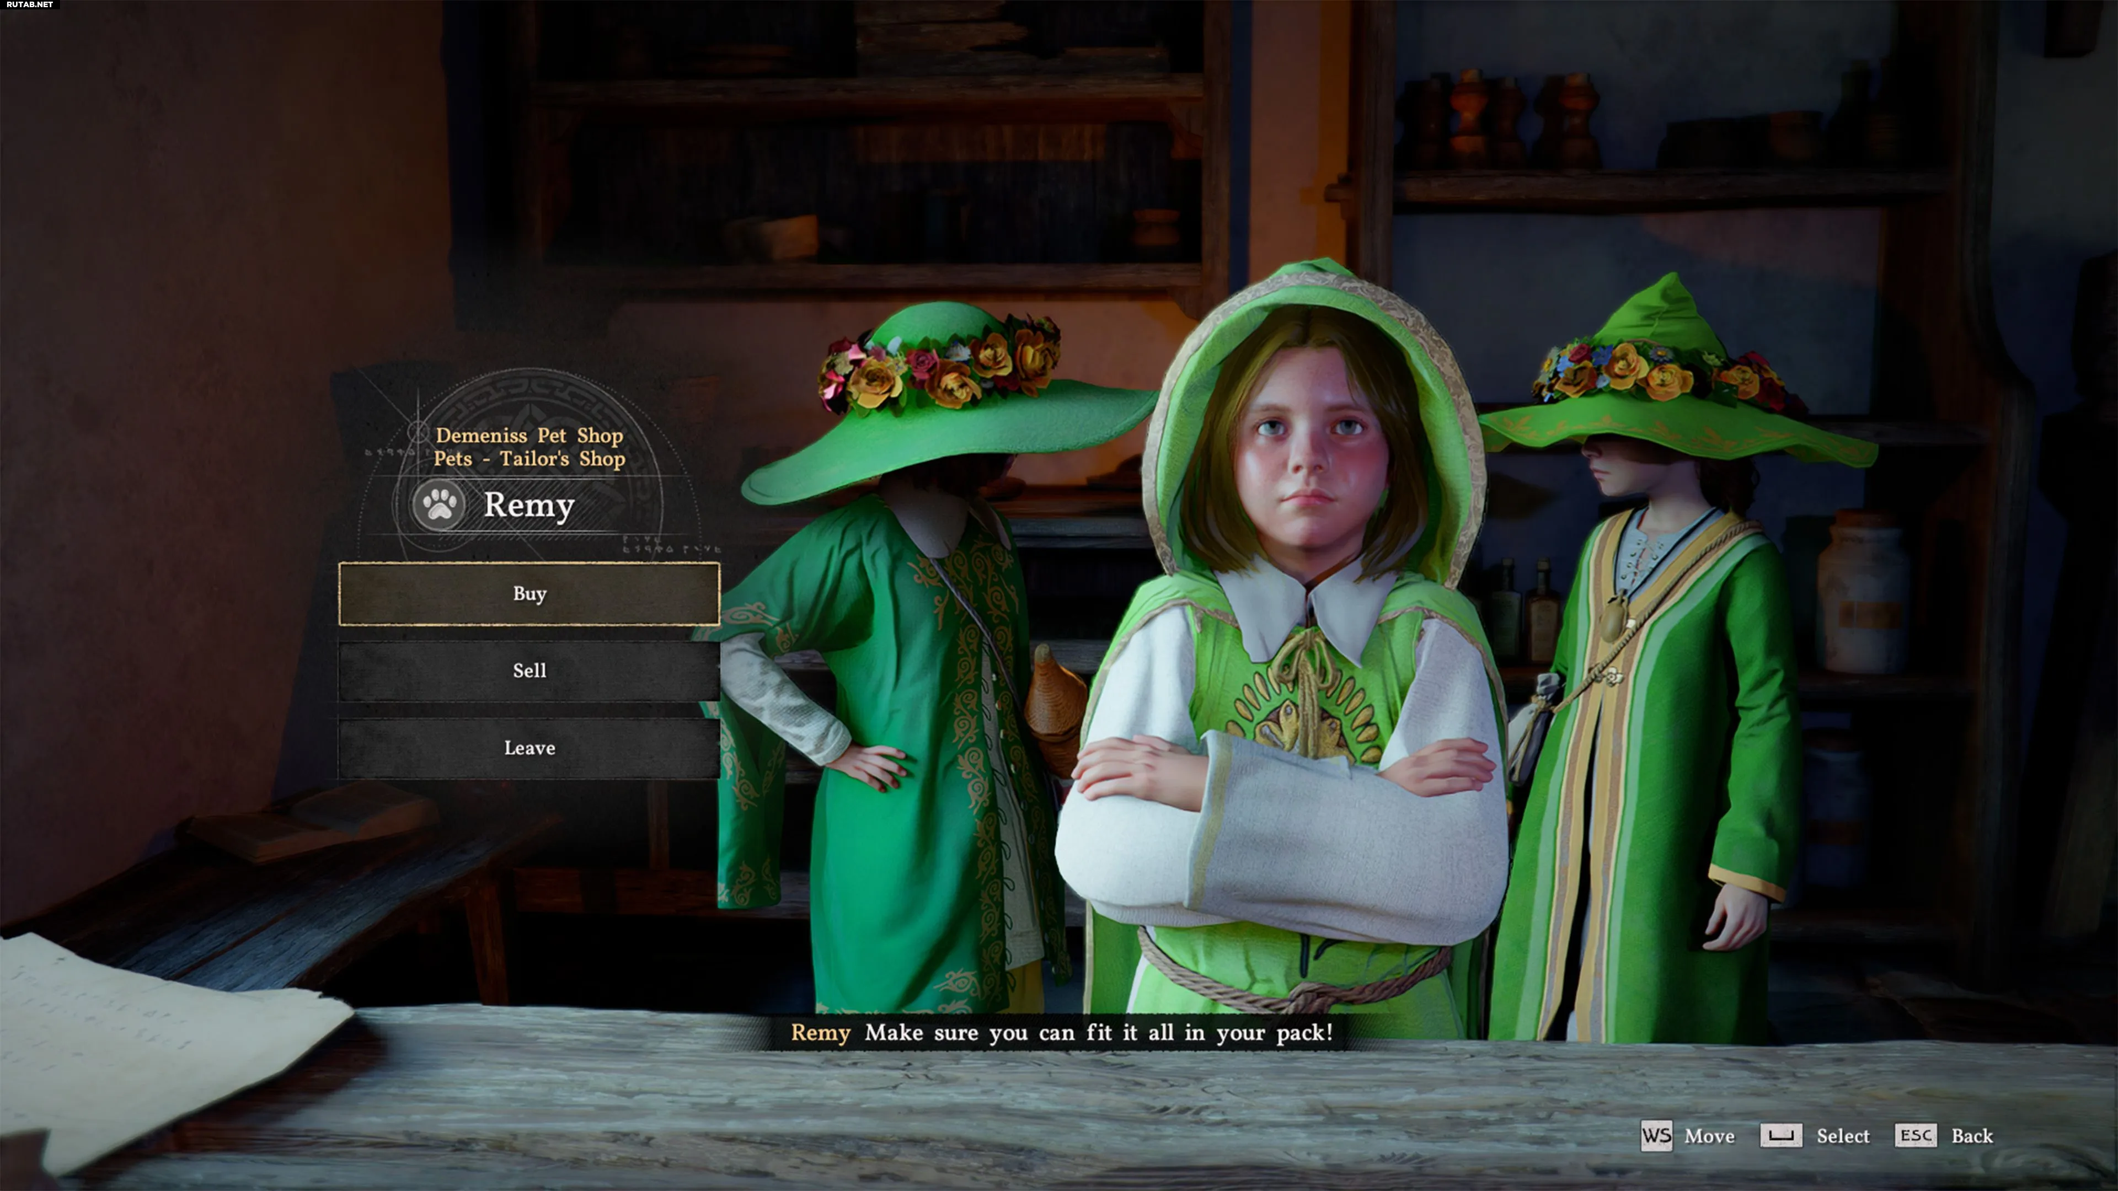Choose Leave to exit the shop

click(x=529, y=748)
